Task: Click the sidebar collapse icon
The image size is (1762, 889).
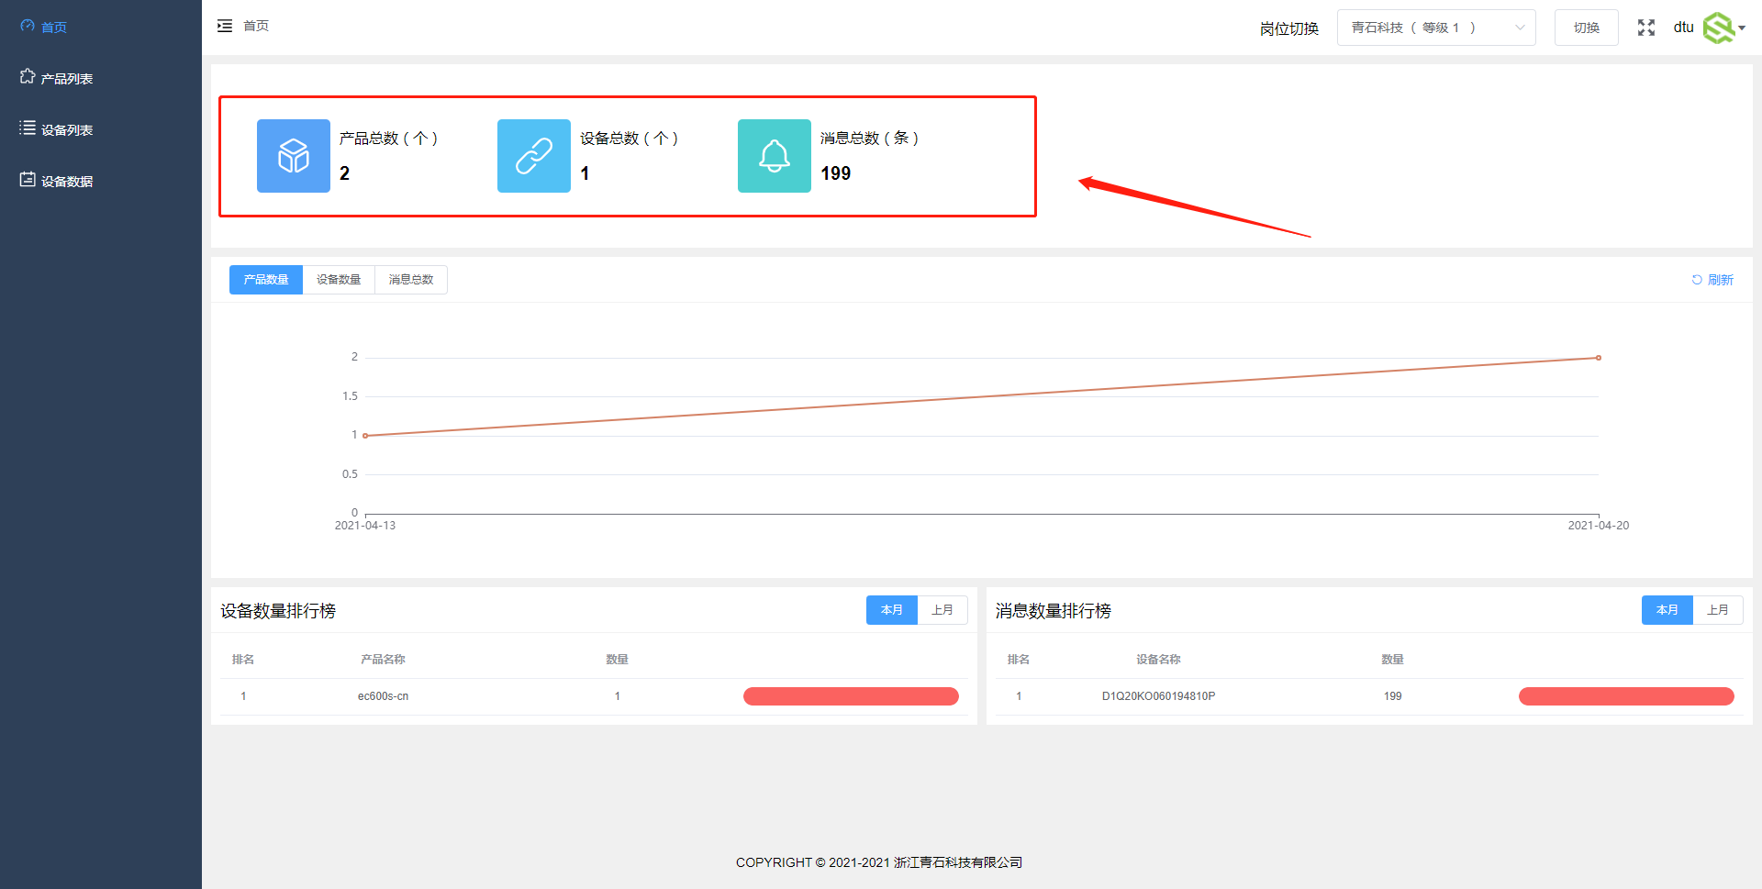Action: click(225, 26)
